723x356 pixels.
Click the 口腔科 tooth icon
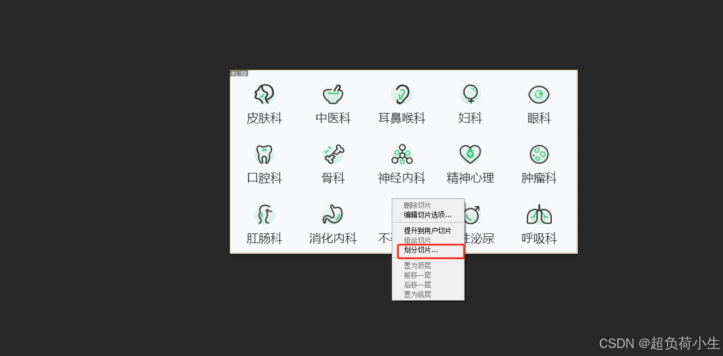click(264, 154)
